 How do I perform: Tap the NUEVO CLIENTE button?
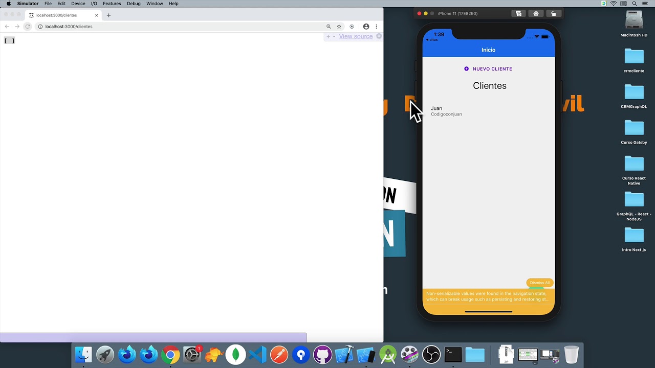tap(488, 68)
